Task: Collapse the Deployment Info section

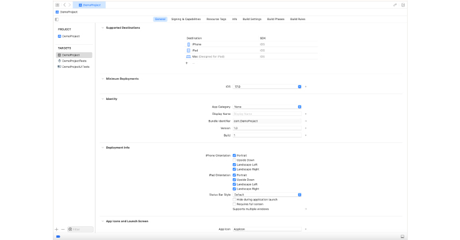Action: (x=103, y=148)
